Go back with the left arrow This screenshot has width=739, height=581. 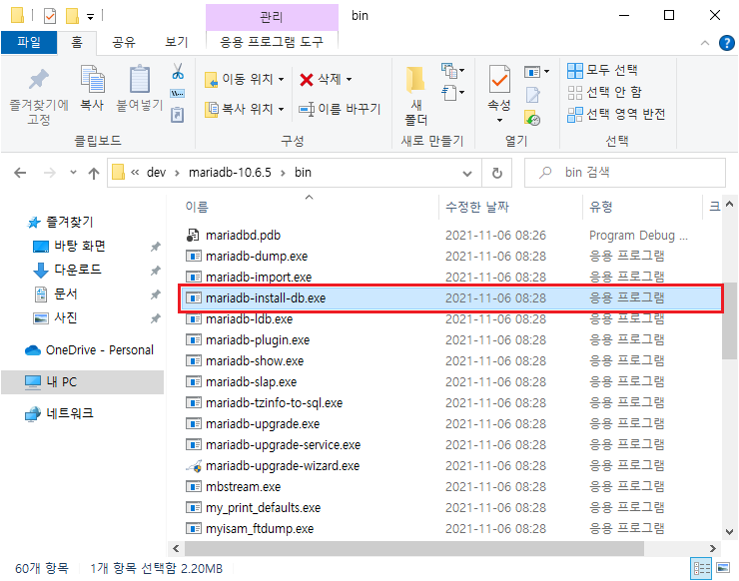click(x=20, y=173)
